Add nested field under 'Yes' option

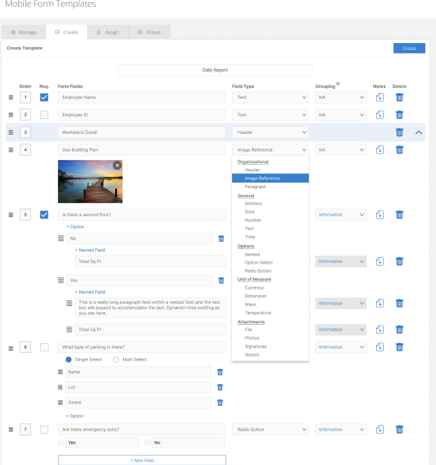(x=90, y=292)
